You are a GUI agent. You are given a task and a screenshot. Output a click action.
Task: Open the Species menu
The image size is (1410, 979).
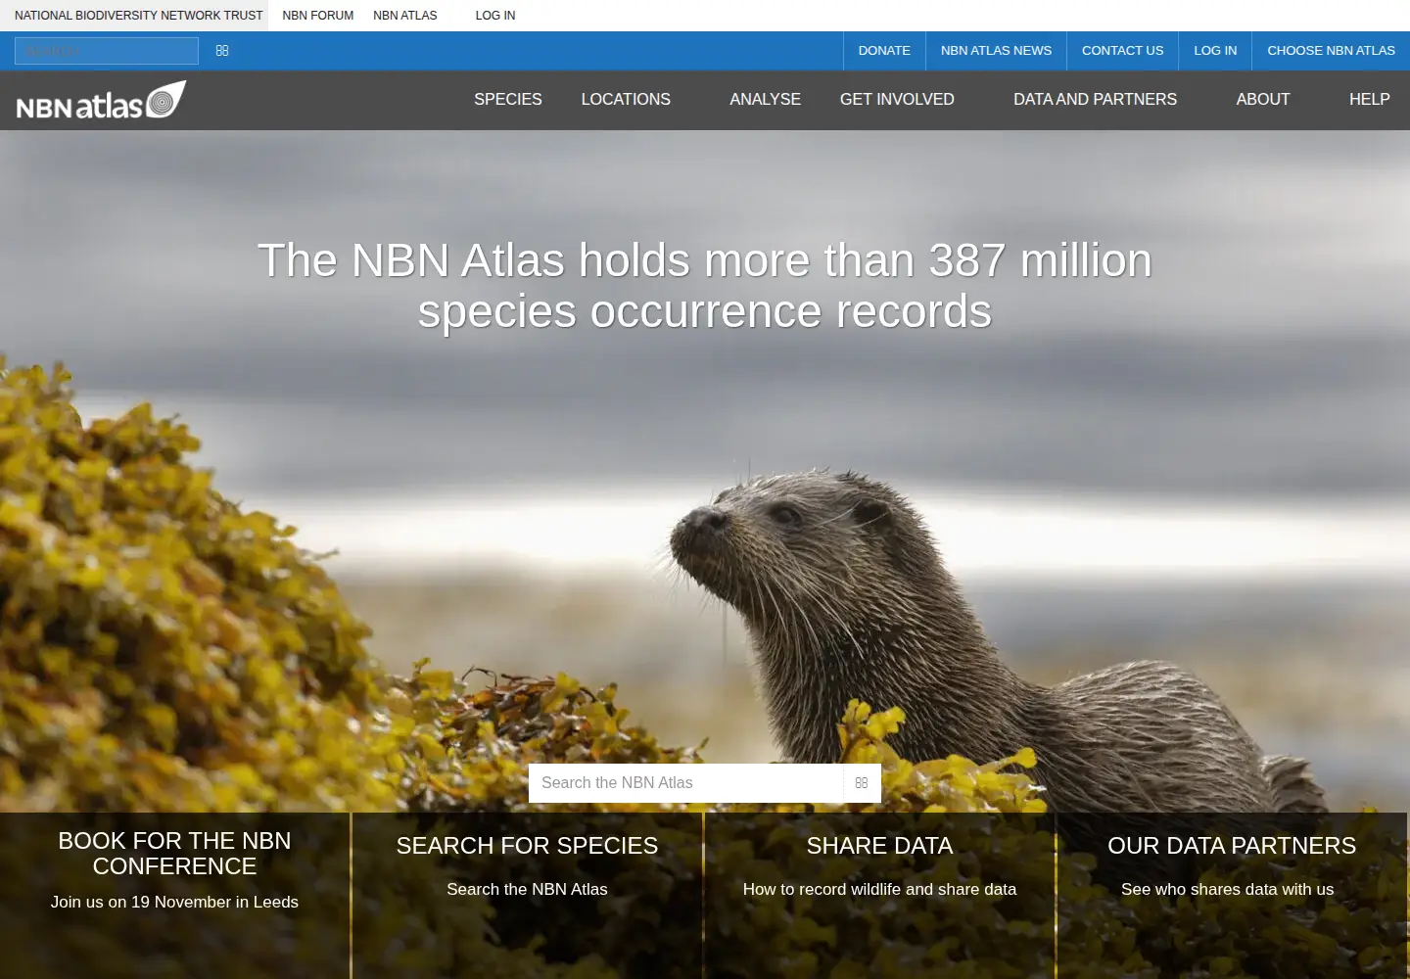pos(508,100)
